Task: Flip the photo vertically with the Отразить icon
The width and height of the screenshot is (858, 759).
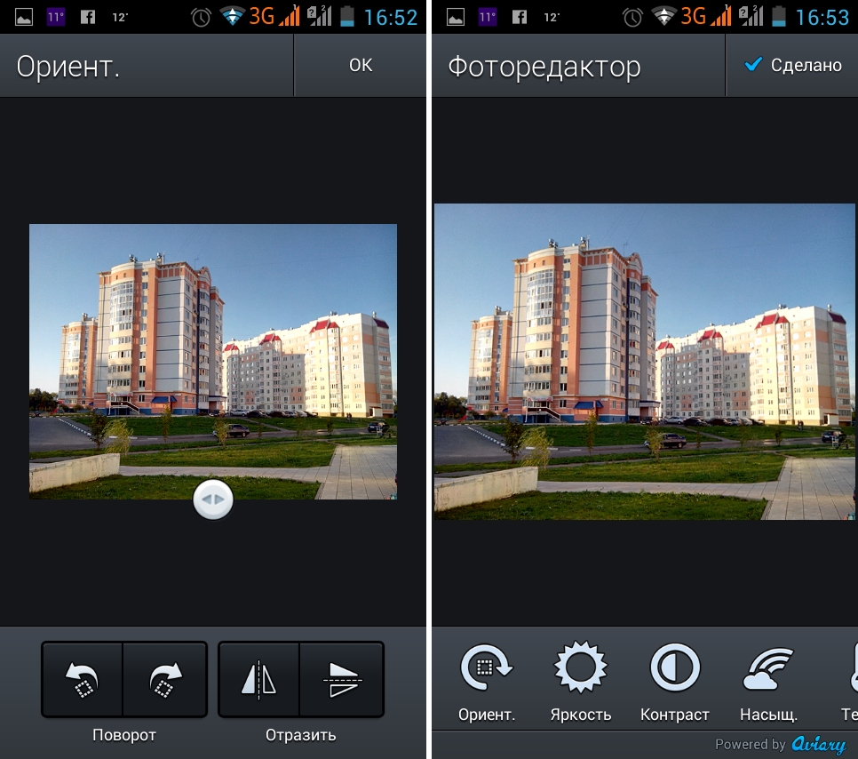Action: tap(341, 679)
